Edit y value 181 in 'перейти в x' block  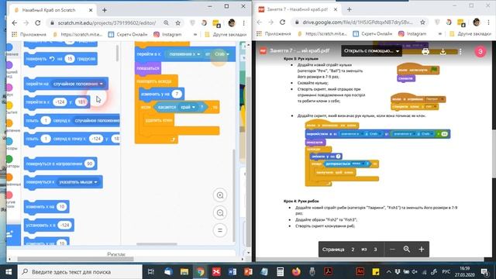pyautogui.click(x=81, y=102)
